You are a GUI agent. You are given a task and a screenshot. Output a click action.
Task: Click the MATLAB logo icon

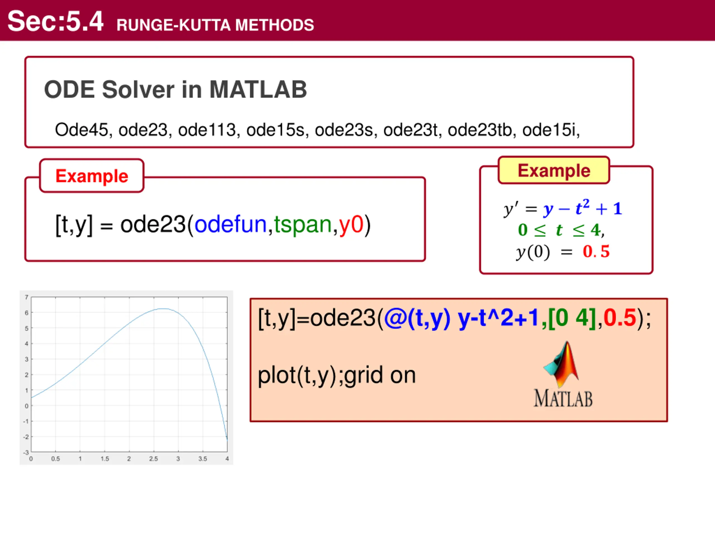click(562, 364)
